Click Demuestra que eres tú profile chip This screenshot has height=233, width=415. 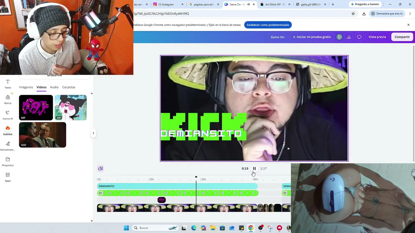(387, 14)
